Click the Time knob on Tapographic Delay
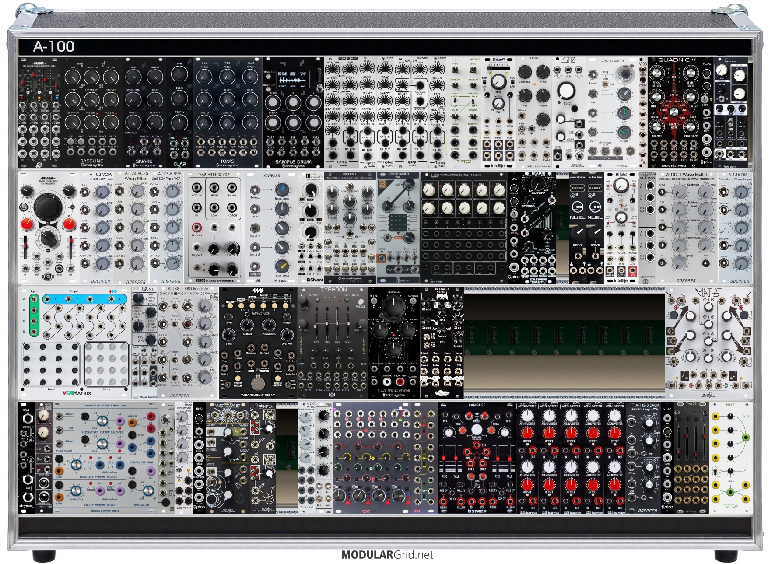775x564 pixels. click(x=229, y=335)
